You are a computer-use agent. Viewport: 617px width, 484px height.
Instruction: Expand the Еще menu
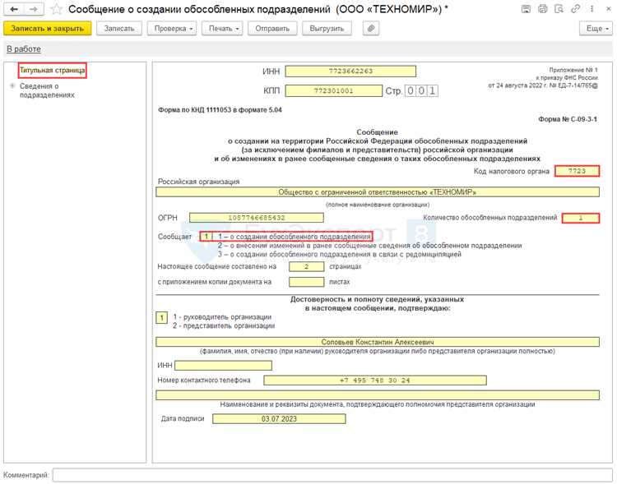595,28
